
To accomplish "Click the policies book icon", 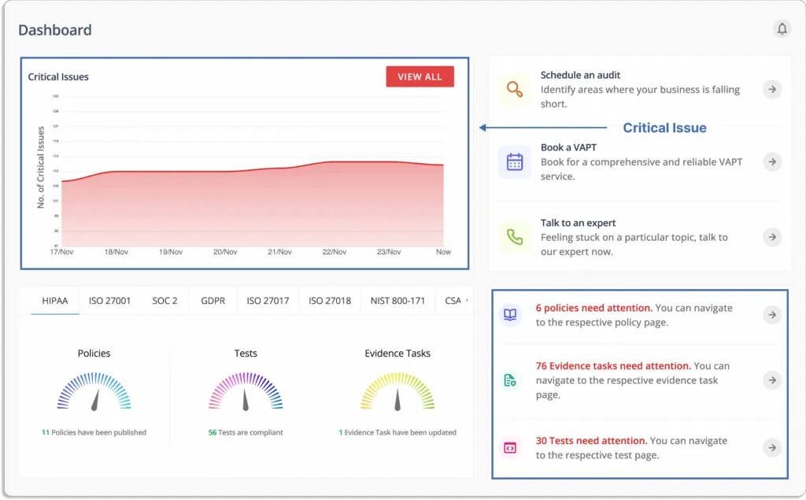I will (x=510, y=315).
